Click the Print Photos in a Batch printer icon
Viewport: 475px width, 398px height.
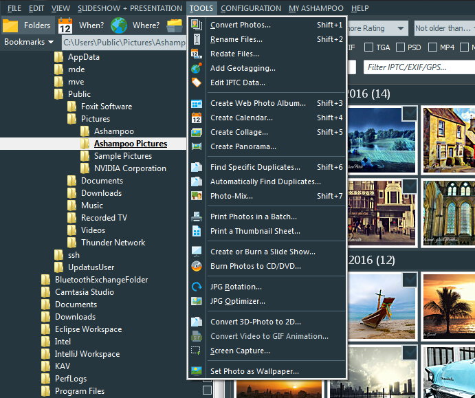click(x=197, y=217)
